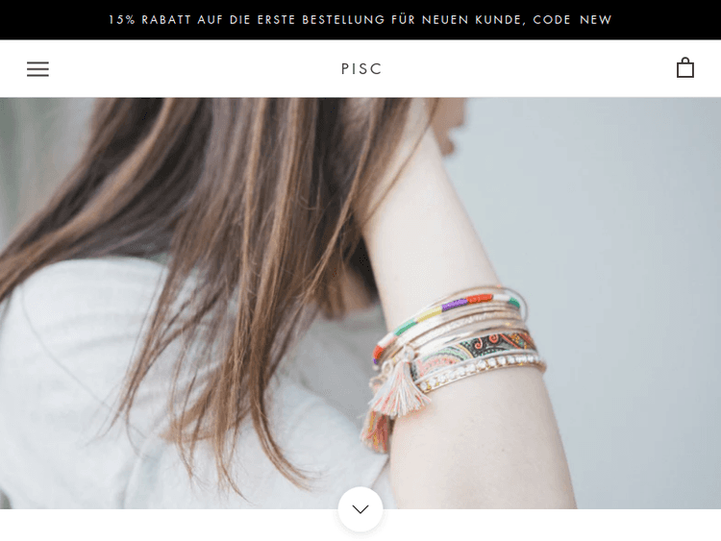
Task: Click the down chevron circle button
Action: pyautogui.click(x=360, y=509)
